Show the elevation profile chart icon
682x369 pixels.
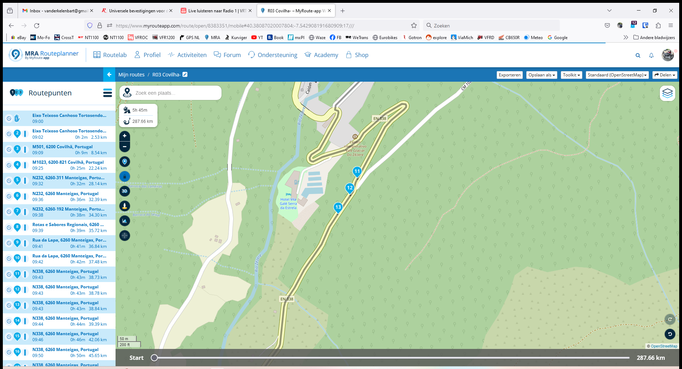click(x=125, y=221)
